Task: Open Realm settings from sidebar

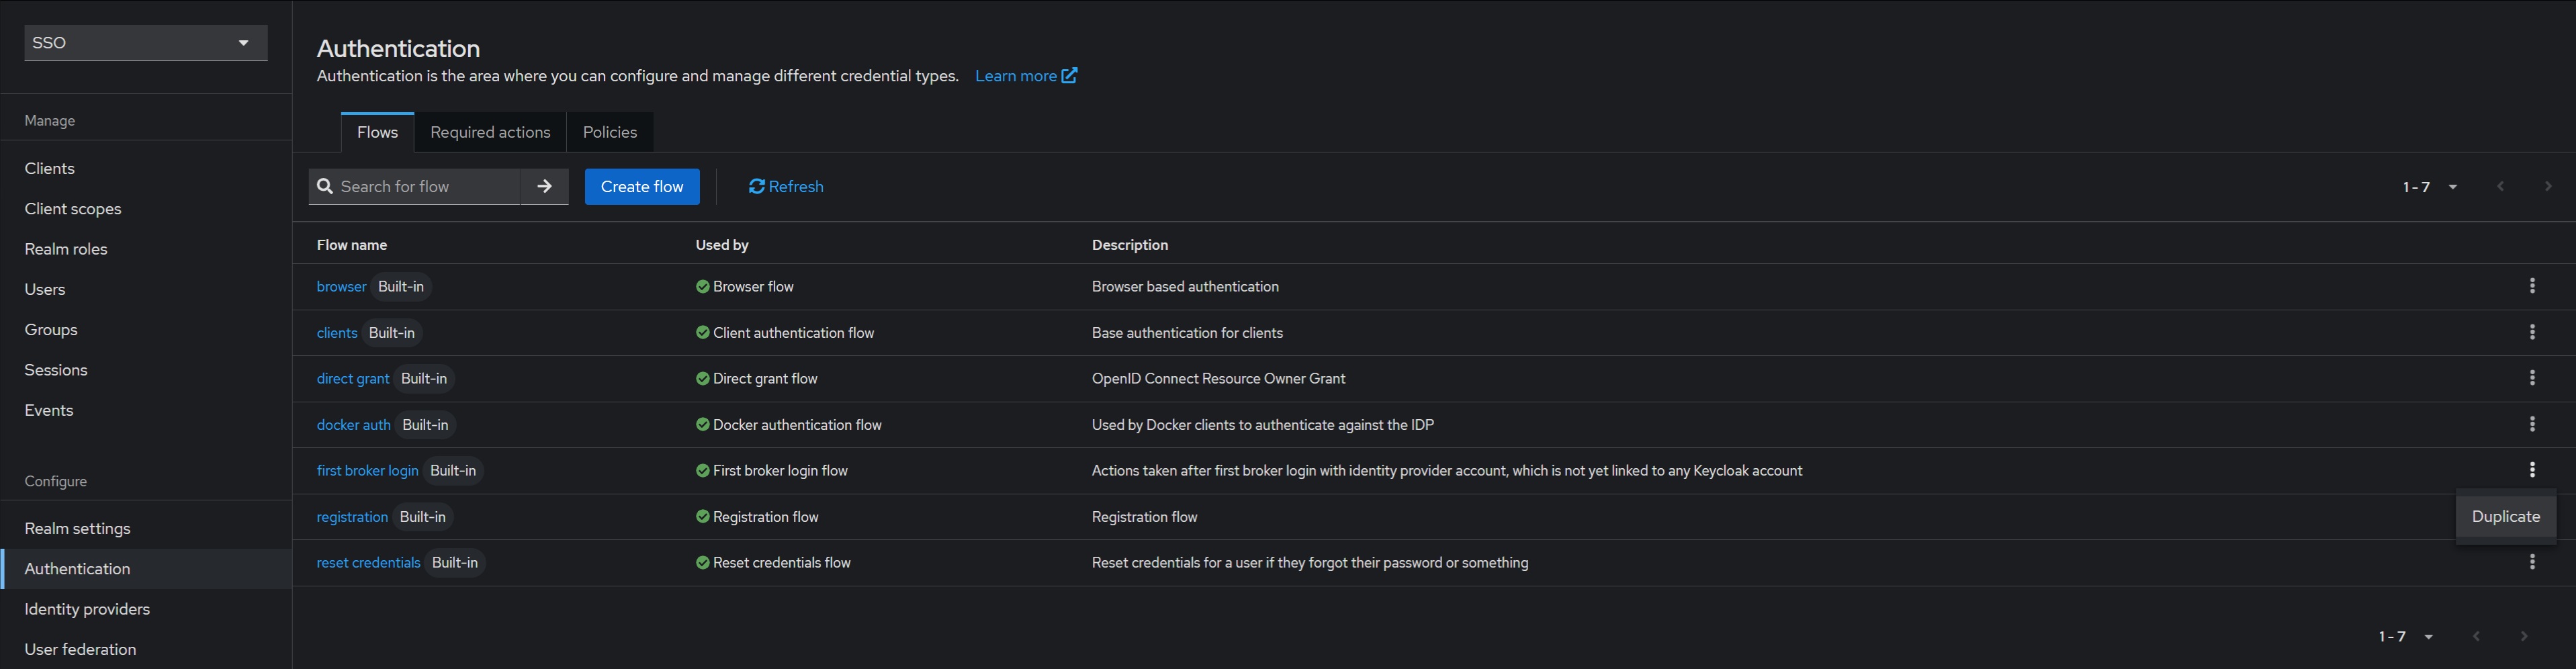Action: coord(77,528)
